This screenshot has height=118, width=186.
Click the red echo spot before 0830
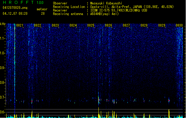pos(169,101)
